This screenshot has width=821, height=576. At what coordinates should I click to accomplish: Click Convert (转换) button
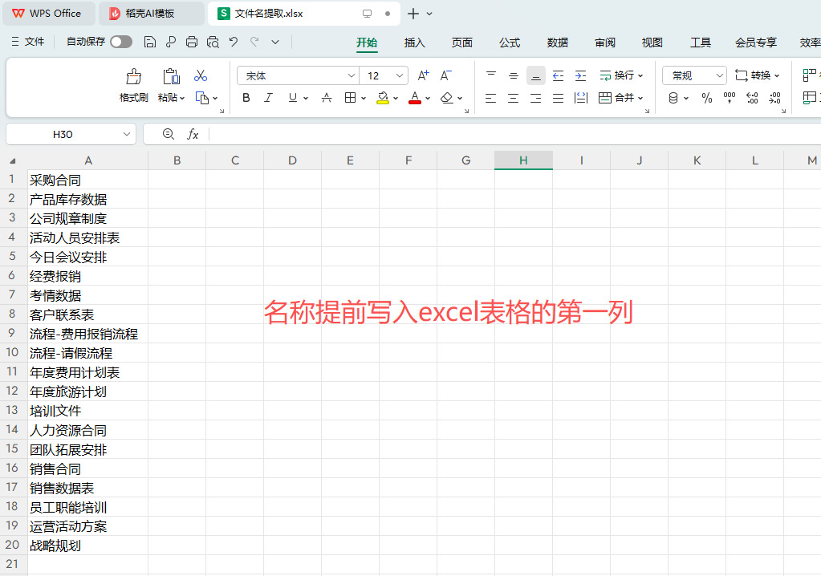tap(757, 75)
